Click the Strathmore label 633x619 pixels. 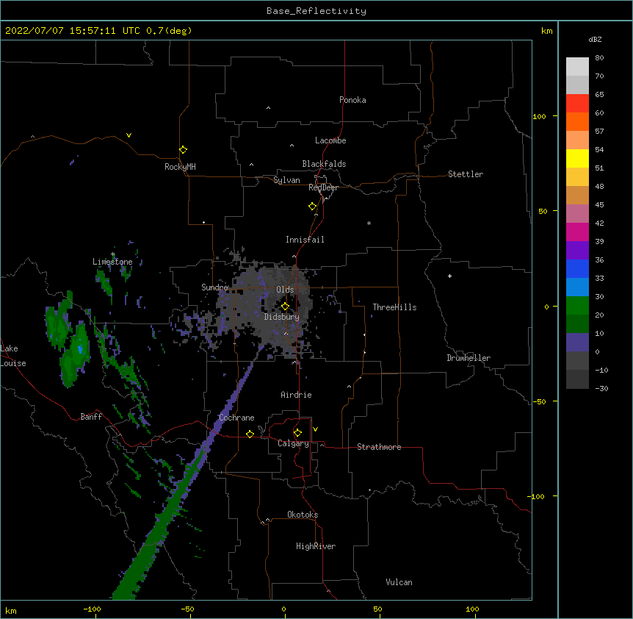click(x=379, y=447)
